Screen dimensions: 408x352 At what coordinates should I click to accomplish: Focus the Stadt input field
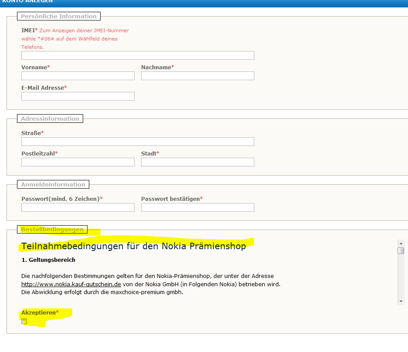pos(198,162)
